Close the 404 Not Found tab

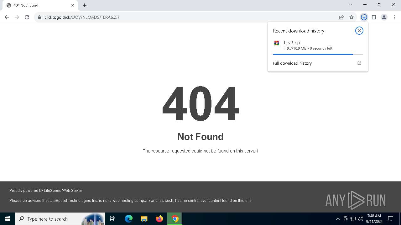(x=73, y=5)
